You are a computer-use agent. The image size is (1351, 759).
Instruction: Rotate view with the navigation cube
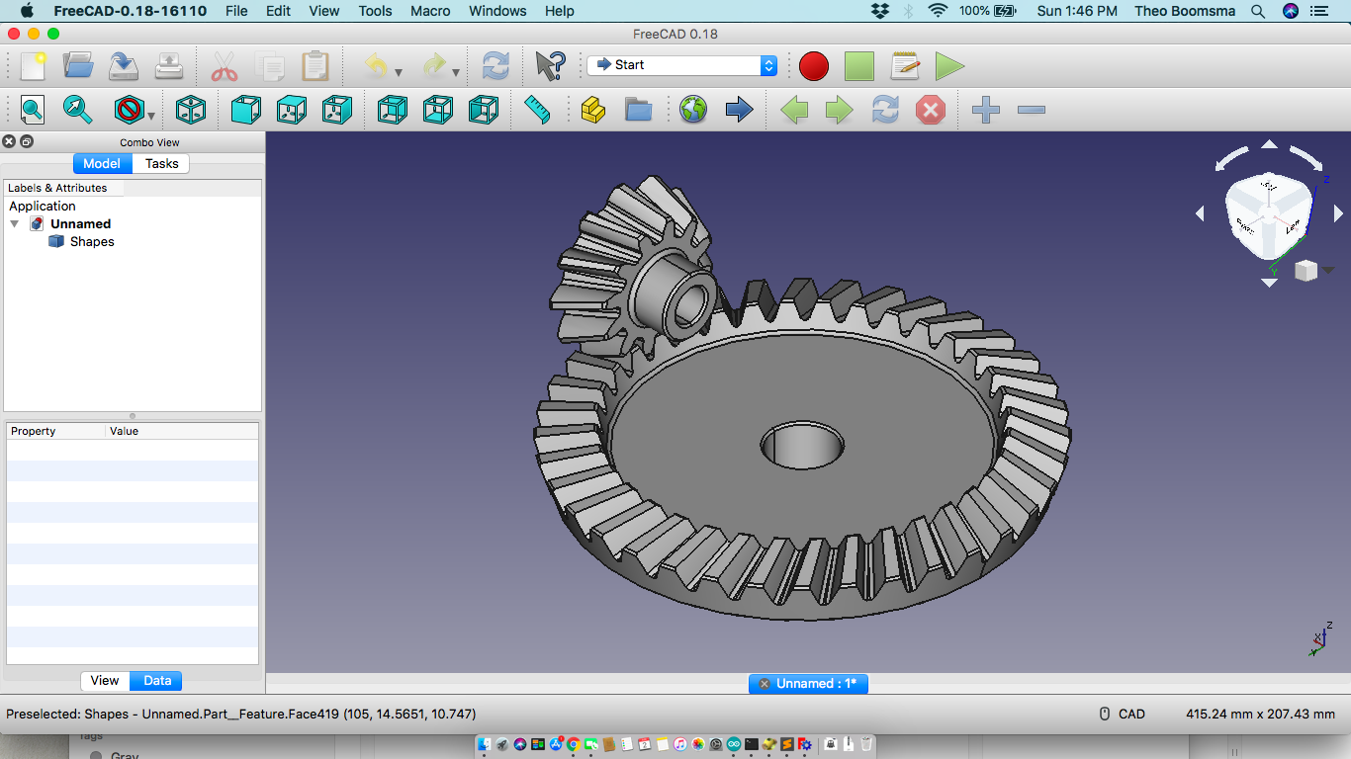tap(1269, 212)
